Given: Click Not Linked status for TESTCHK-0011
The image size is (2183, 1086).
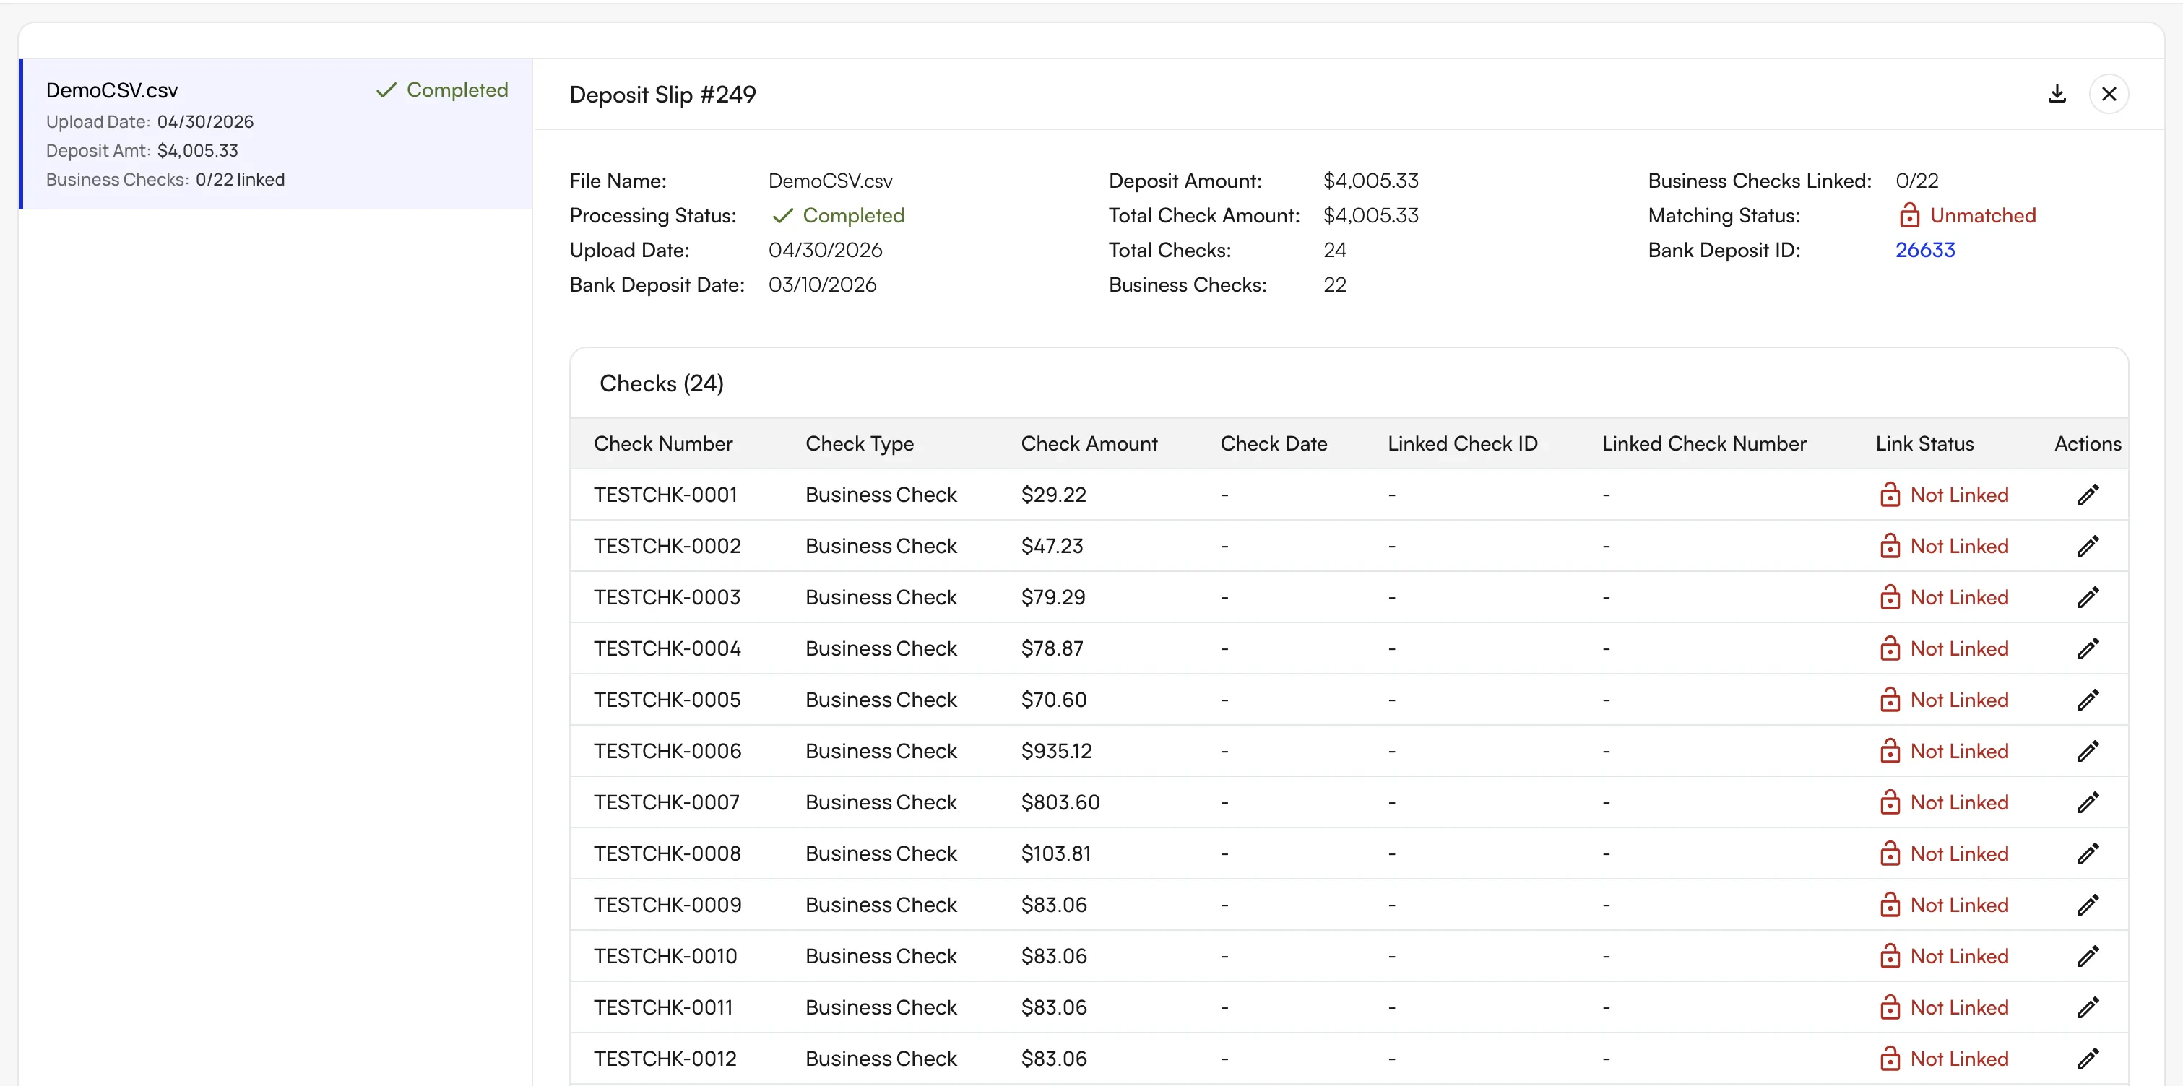Looking at the screenshot, I should point(1944,1007).
